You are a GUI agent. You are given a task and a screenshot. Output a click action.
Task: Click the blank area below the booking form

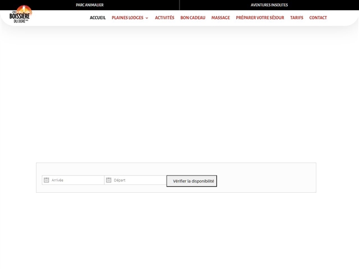pyautogui.click(x=179, y=230)
